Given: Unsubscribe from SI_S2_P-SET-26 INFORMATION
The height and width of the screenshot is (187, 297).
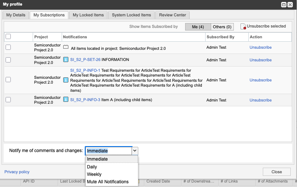Looking at the screenshot, I should 261,60.
